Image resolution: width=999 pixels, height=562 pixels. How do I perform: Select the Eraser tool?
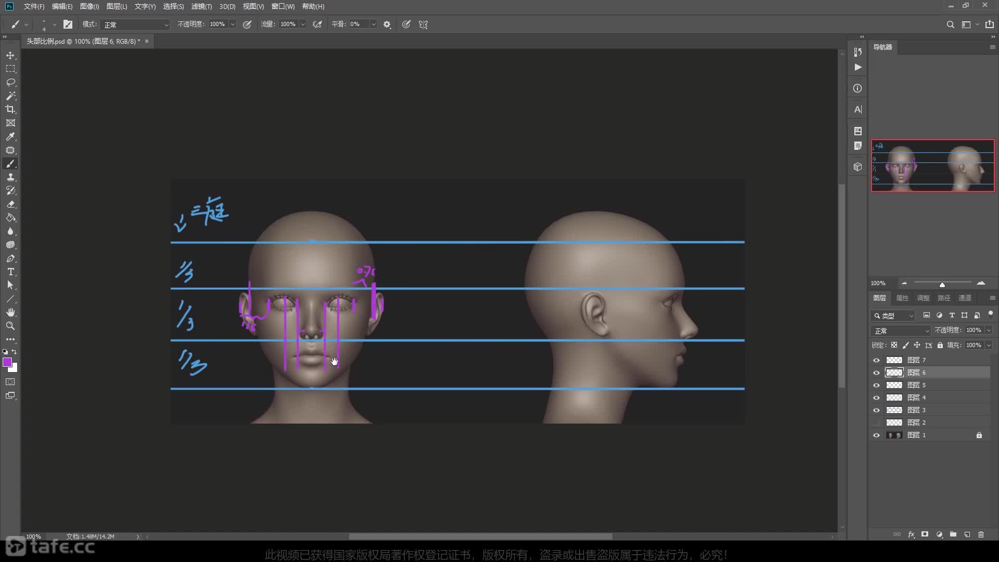10,204
